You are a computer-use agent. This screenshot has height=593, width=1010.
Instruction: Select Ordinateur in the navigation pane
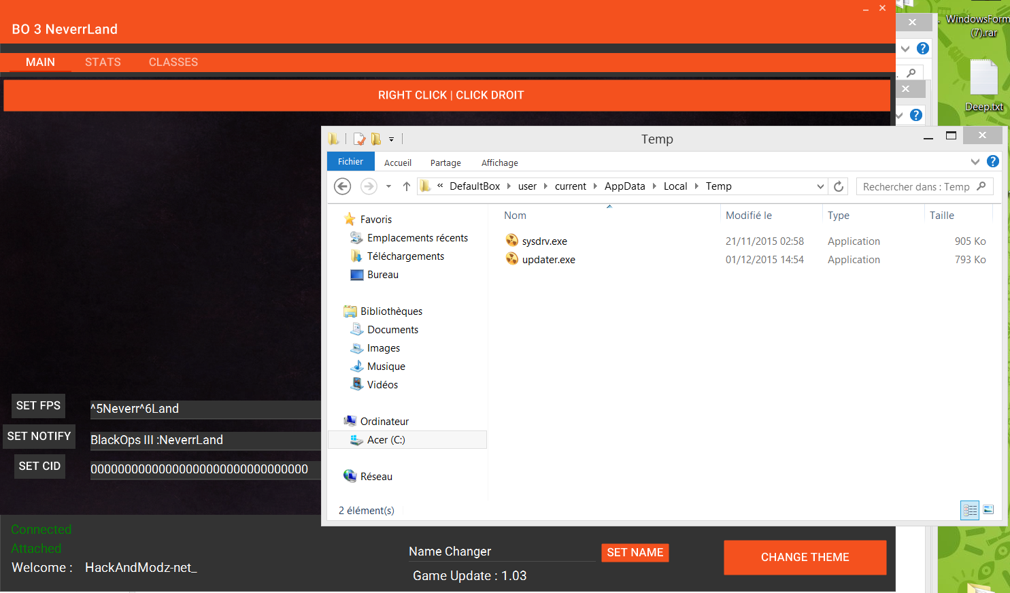tap(384, 421)
